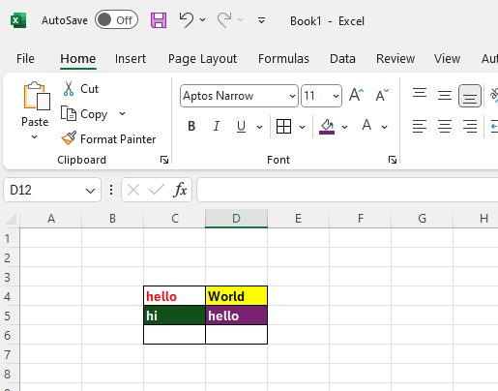Click the Borders grid icon

point(284,126)
